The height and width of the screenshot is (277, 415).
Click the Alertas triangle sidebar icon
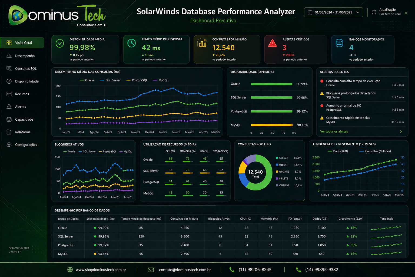9,107
